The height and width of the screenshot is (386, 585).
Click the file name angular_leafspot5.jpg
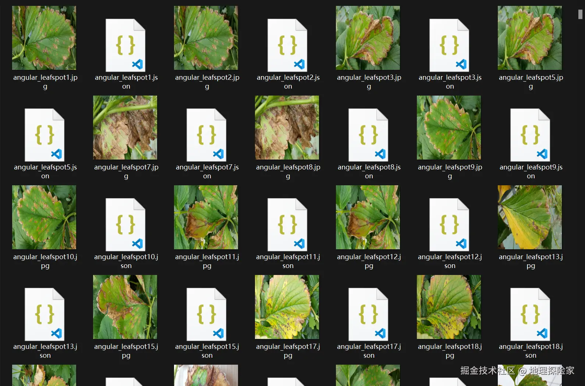531,82
